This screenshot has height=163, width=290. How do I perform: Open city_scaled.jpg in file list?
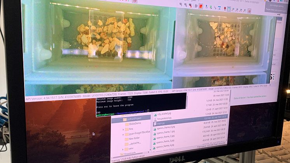(164, 114)
